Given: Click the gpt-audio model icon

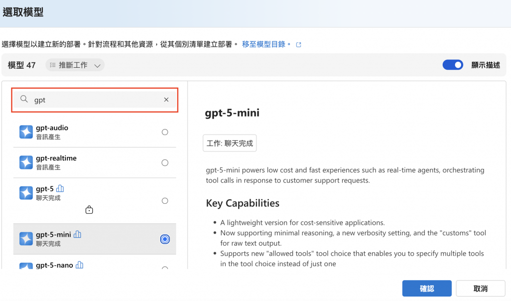Looking at the screenshot, I should coord(26,132).
